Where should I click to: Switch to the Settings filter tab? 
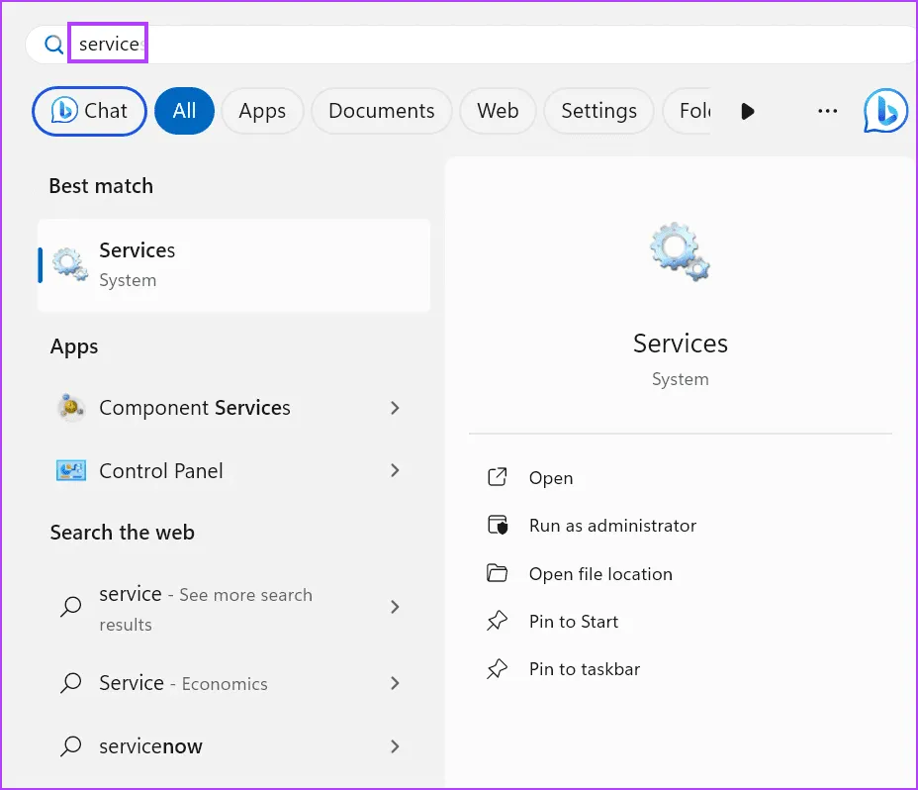[x=598, y=112]
